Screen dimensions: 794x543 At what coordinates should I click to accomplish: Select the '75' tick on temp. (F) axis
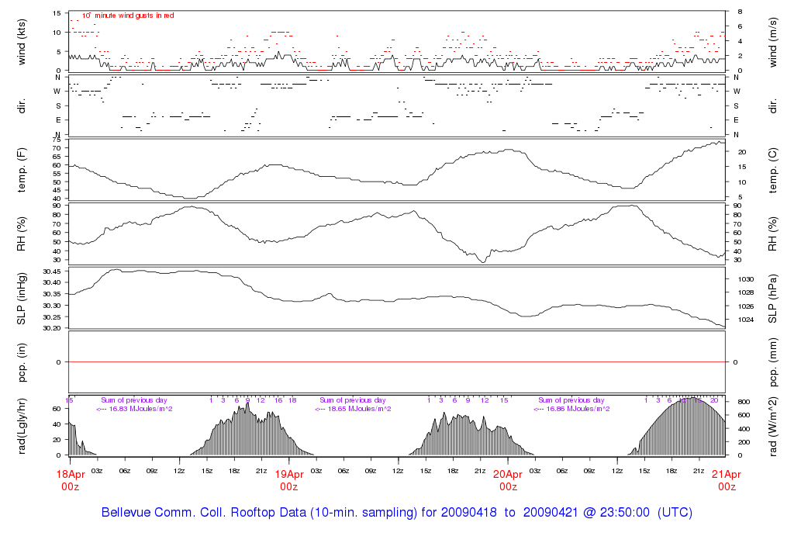coord(57,140)
